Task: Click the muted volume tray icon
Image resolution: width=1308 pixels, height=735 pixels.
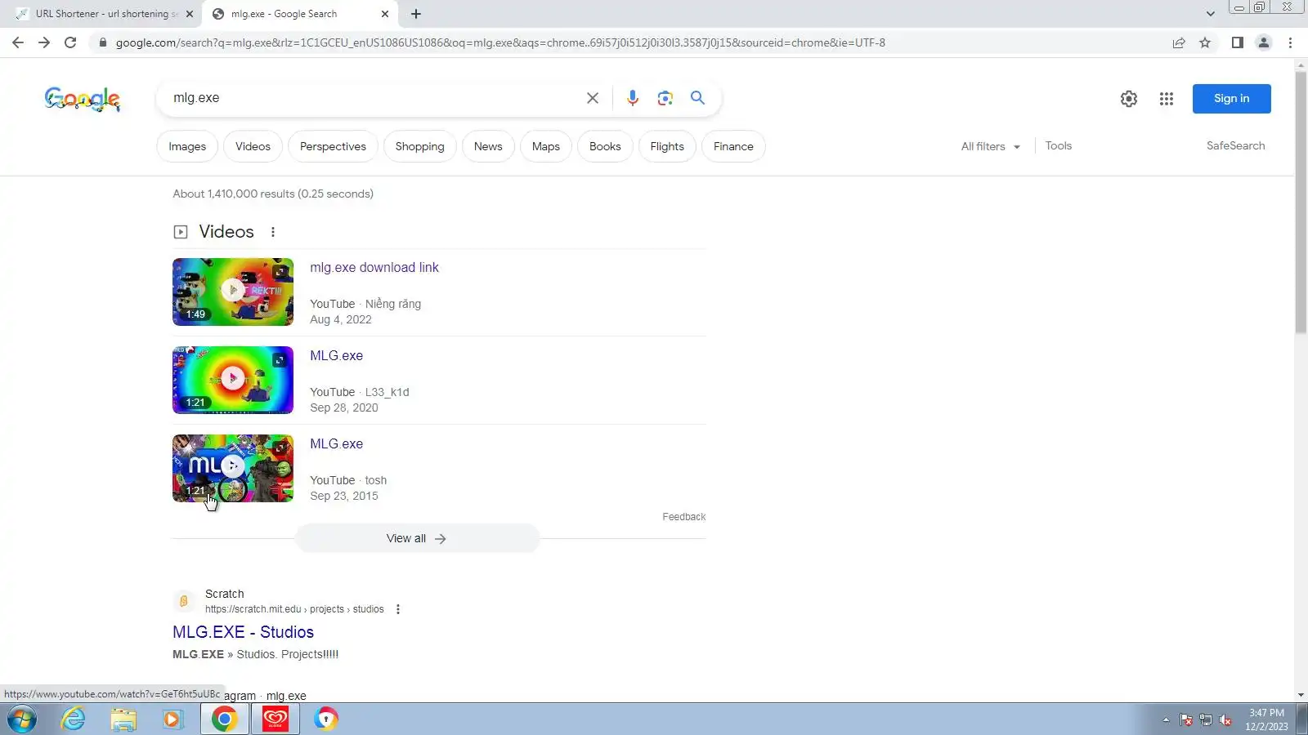Action: [1225, 720]
